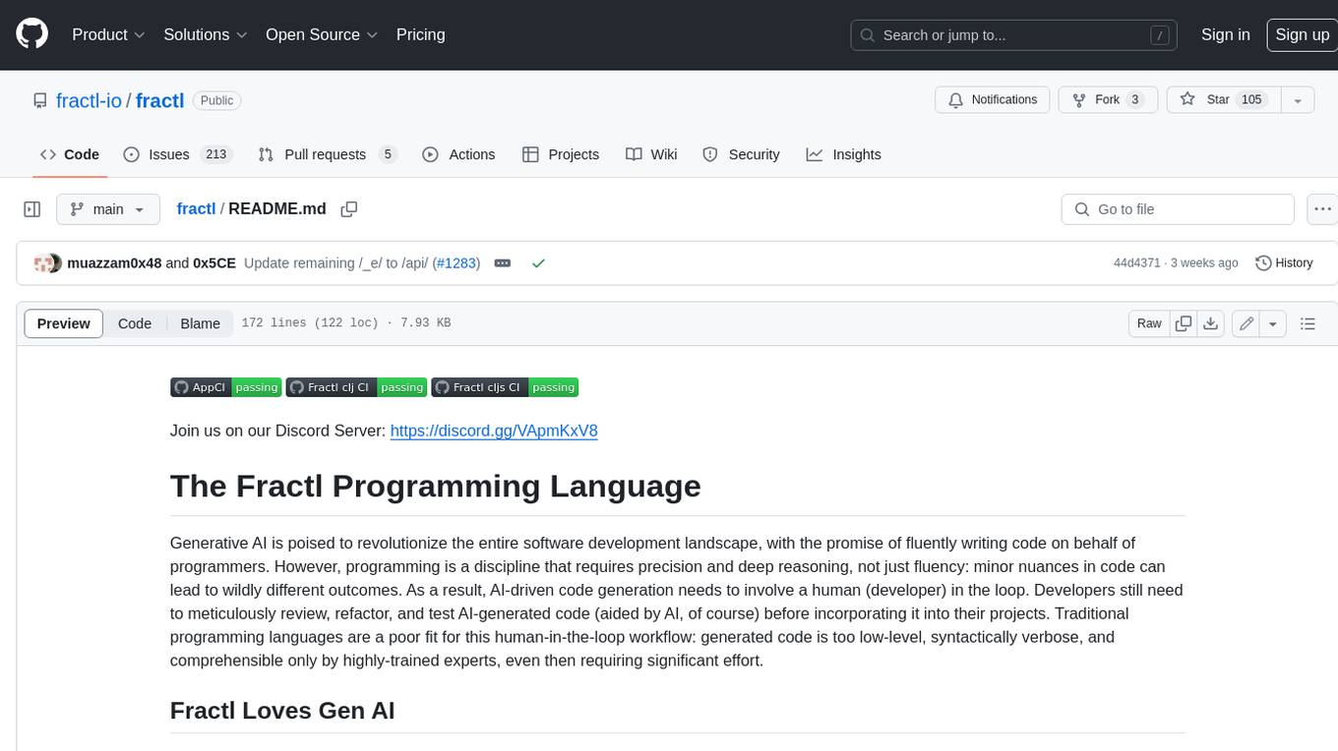Image resolution: width=1338 pixels, height=751 pixels.
Task: Click the Fractl clj CI badge
Action: click(x=356, y=387)
